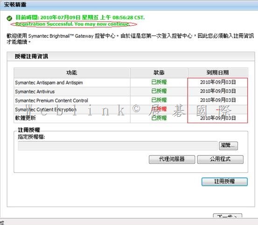Click the green success checkmark icon
258x225 pixels.
click(x=9, y=18)
